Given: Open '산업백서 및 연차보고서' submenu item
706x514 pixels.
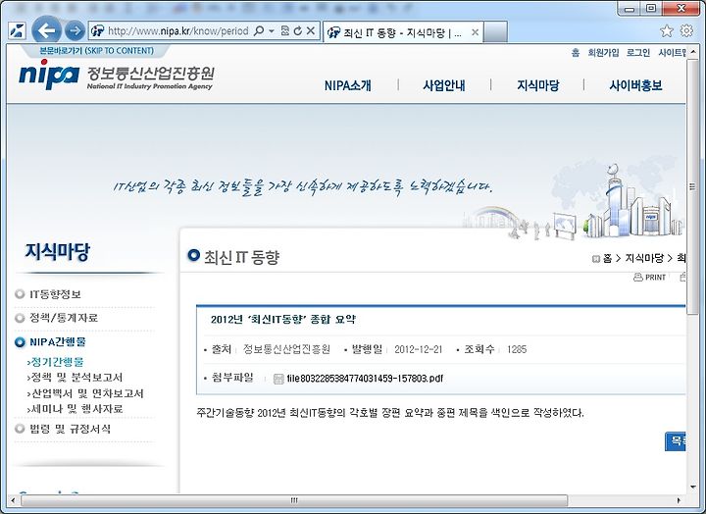Looking at the screenshot, I should click(87, 393).
